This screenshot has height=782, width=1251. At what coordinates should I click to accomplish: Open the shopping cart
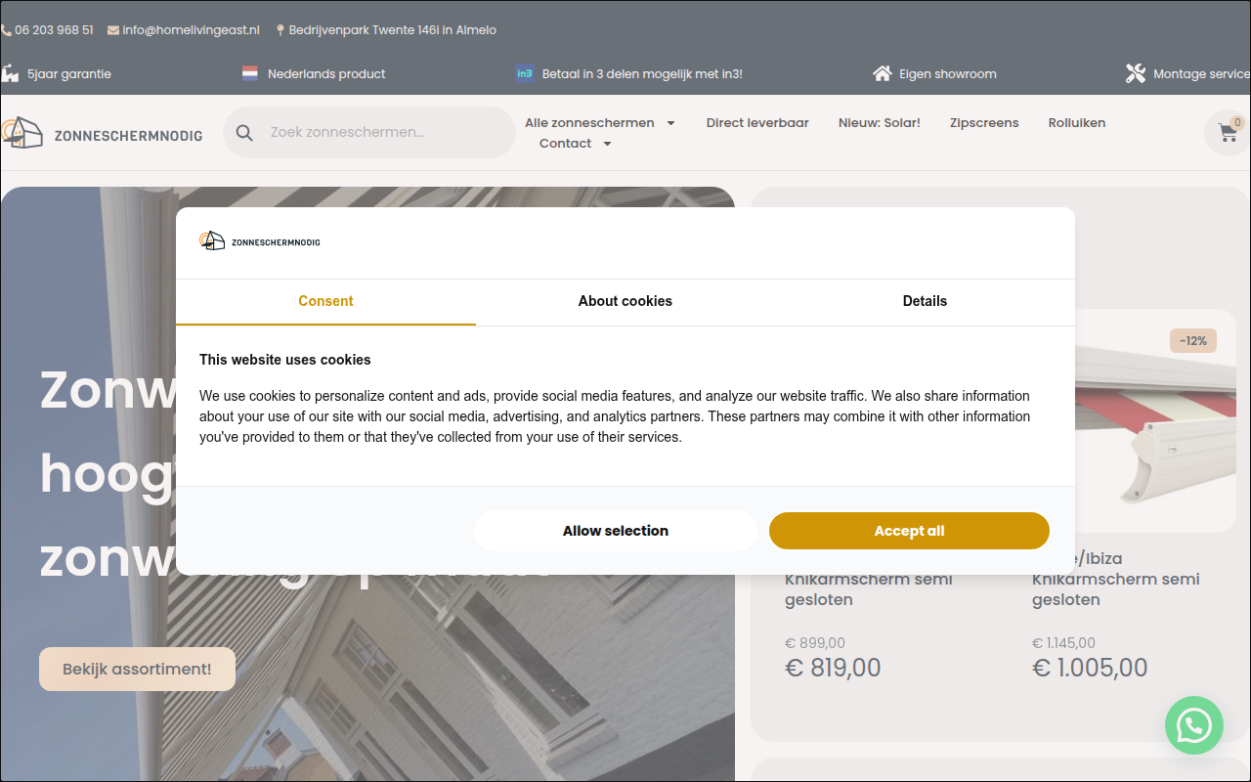pos(1228,133)
